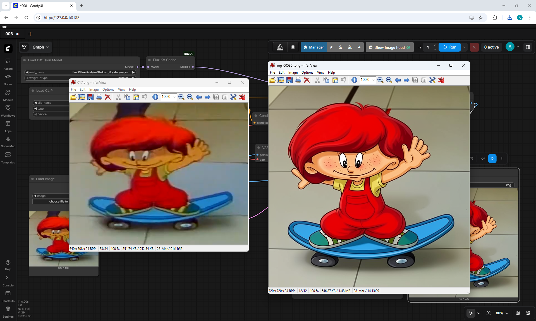Click the save icon in 017.png IrfanView toolbar
This screenshot has height=321, width=536.
90,97
